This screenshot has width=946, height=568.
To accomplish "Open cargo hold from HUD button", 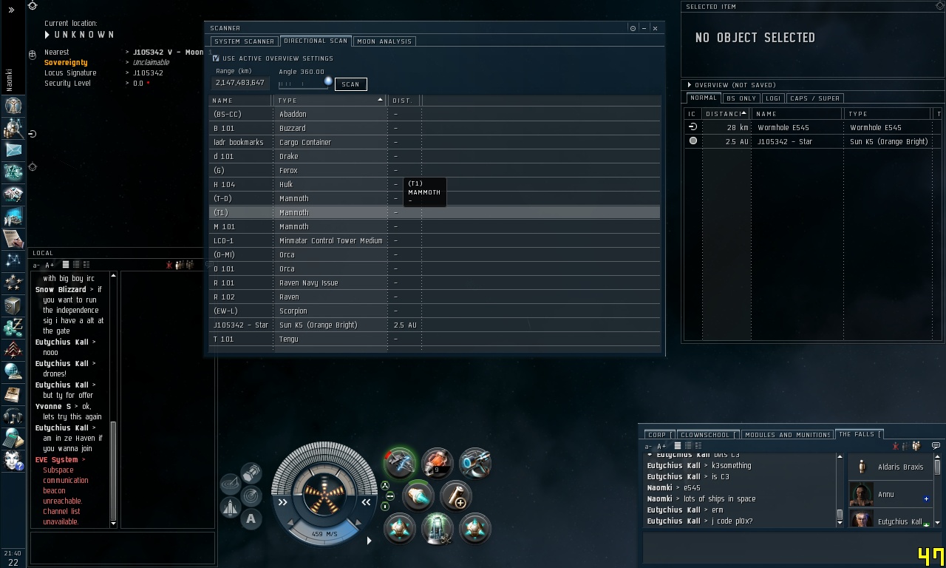I will [x=251, y=473].
